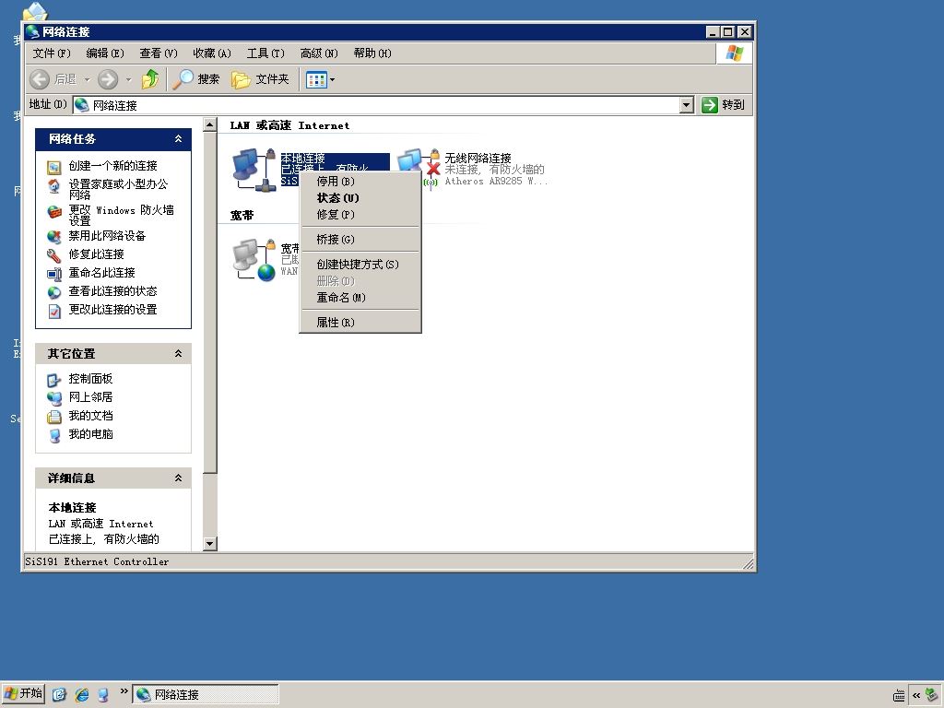The image size is (944, 708).
Task: Collapse the 详细信息 panel
Action: tap(178, 478)
